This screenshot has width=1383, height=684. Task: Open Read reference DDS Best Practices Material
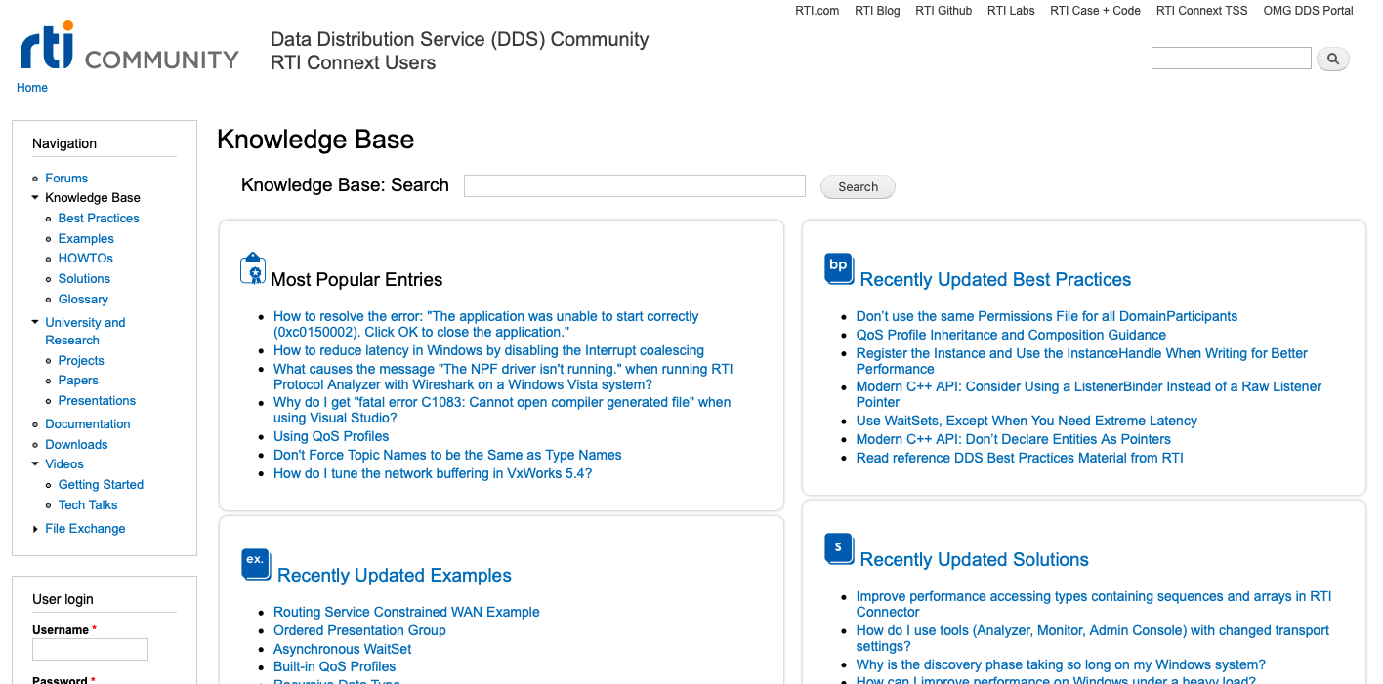(1020, 459)
